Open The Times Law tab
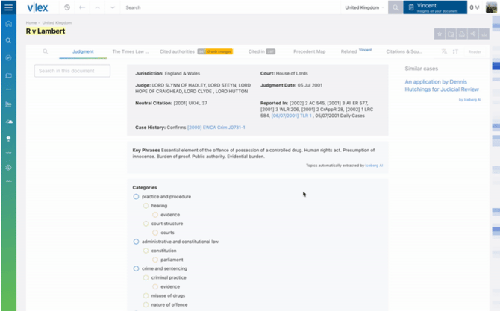Image resolution: width=500 pixels, height=311 pixels. (131, 51)
